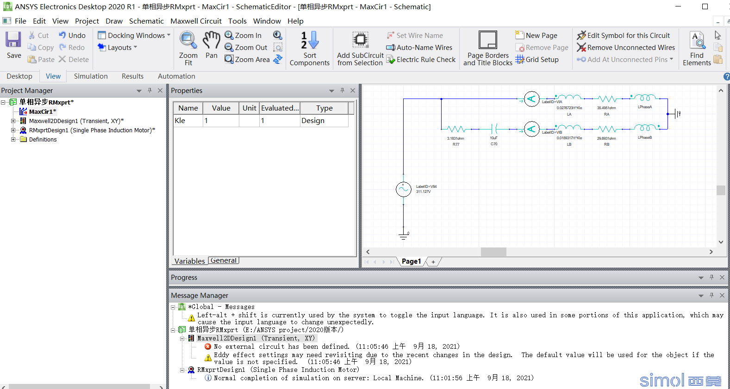Open Project Manager panel options arrow
730x389 pixels.
pyautogui.click(x=139, y=91)
